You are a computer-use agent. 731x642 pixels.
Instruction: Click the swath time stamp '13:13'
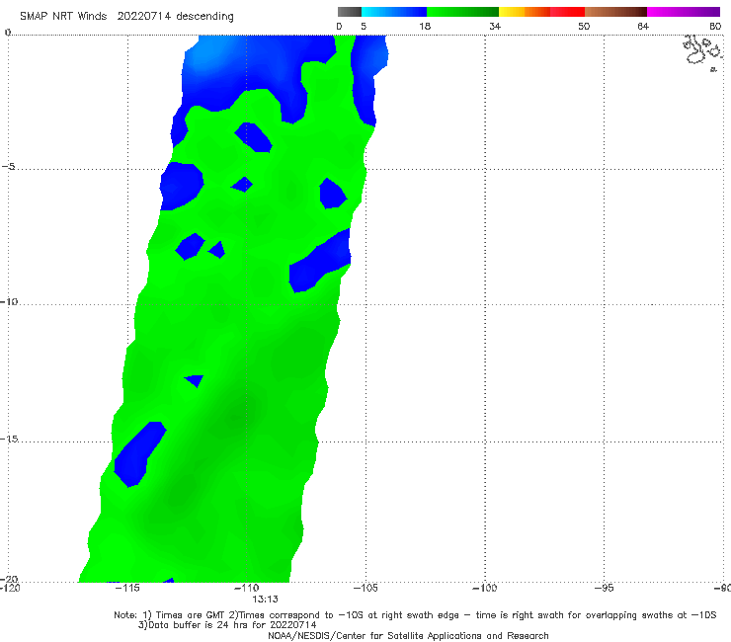point(266,600)
